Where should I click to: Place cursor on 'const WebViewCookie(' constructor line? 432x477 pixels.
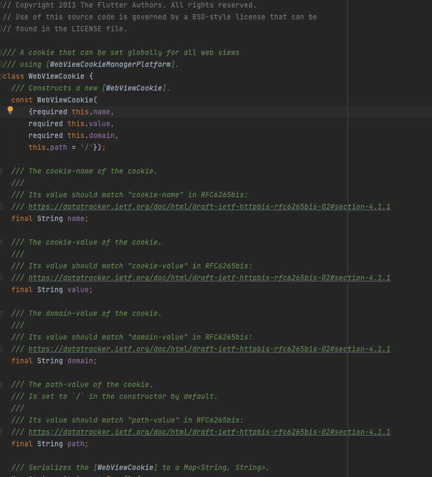(x=54, y=100)
